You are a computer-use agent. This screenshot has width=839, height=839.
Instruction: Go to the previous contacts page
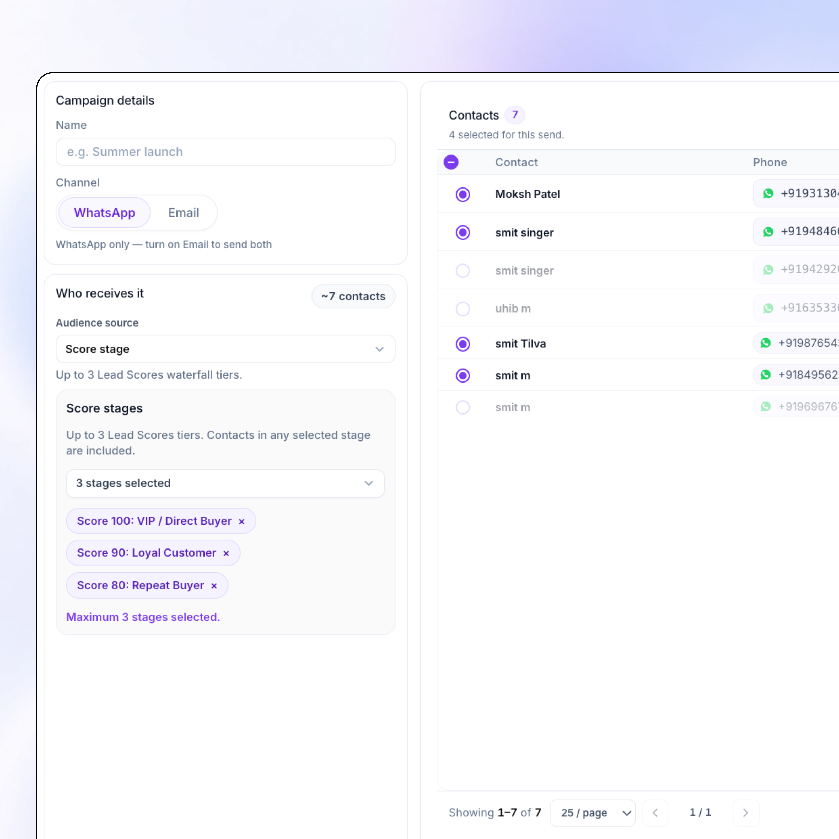point(655,813)
